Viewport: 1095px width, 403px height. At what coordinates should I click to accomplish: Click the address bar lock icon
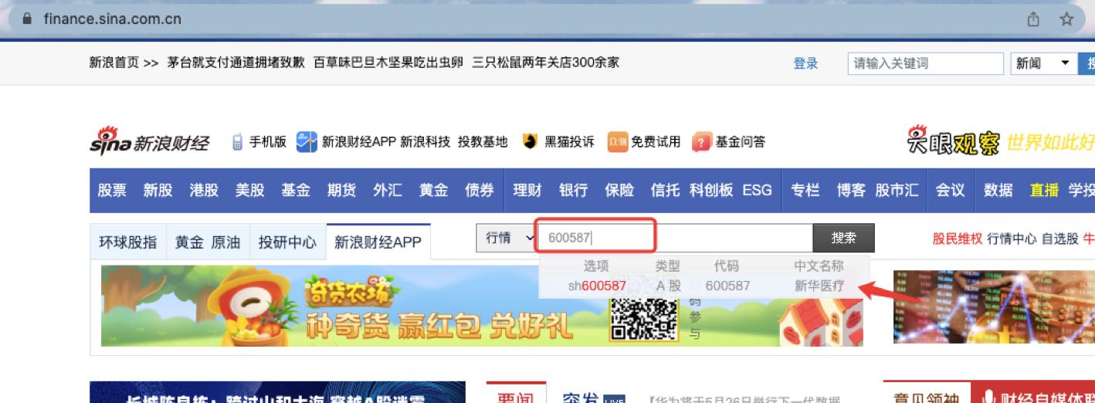tap(28, 19)
